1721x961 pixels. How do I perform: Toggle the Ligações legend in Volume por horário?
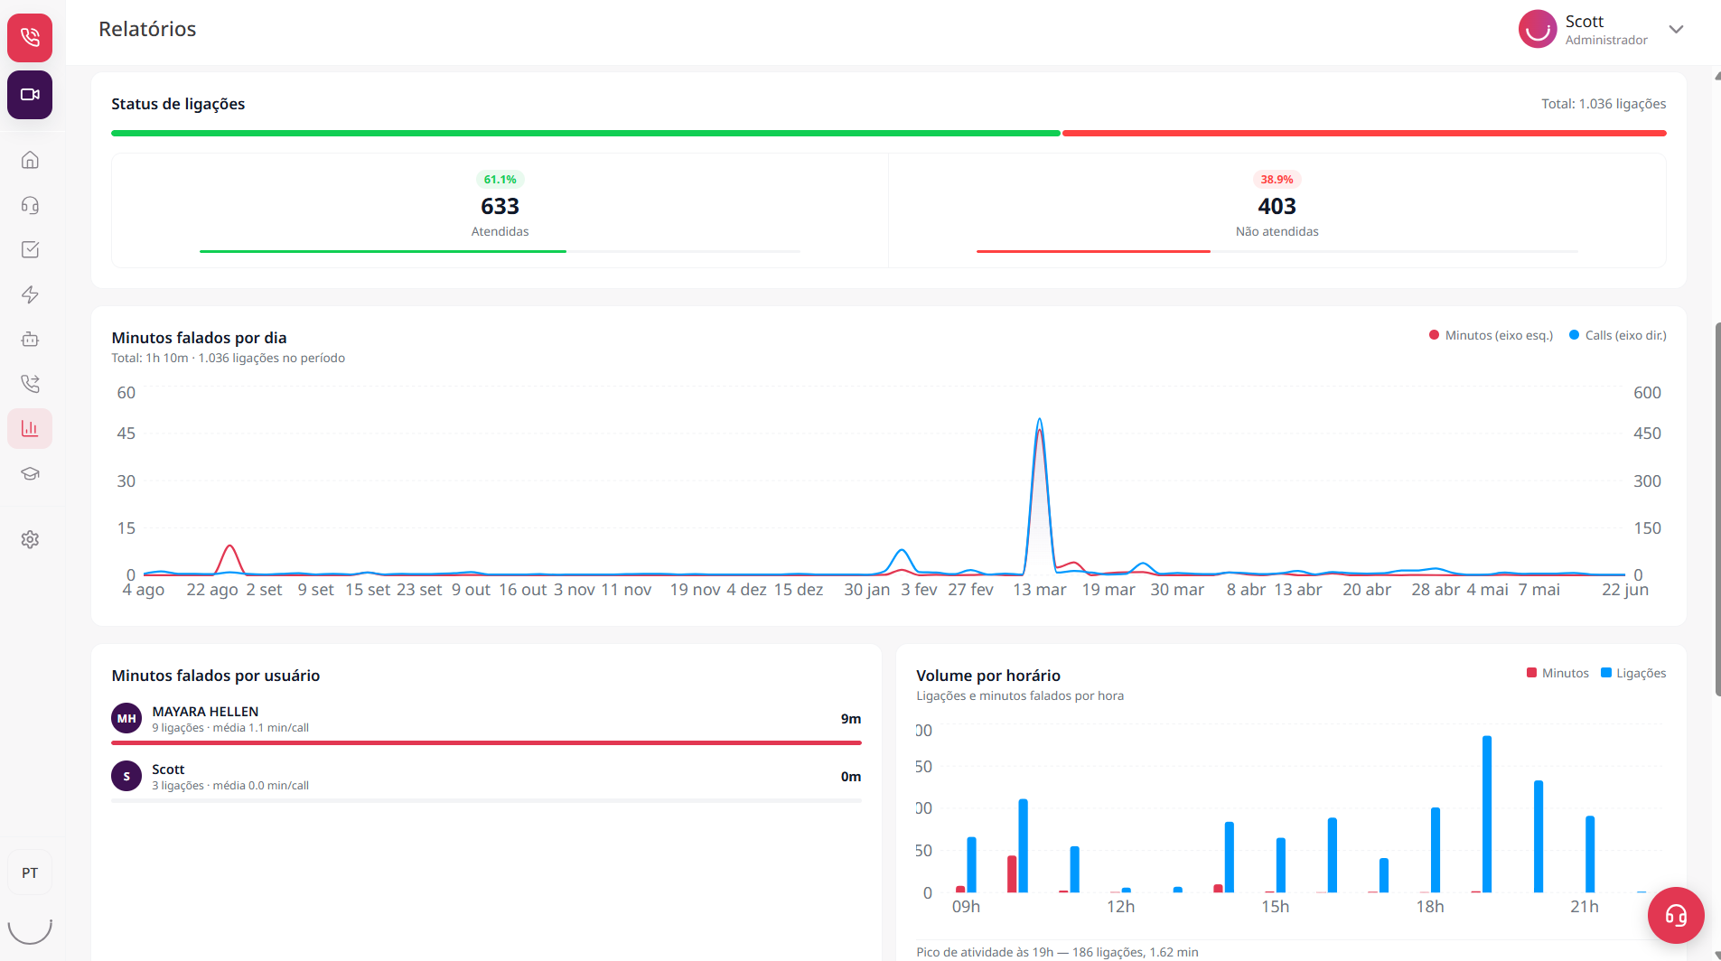(x=1633, y=673)
